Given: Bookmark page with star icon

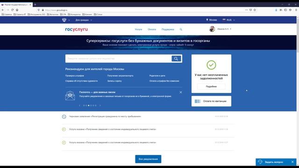Looking at the screenshot, I should (x=255, y=10).
